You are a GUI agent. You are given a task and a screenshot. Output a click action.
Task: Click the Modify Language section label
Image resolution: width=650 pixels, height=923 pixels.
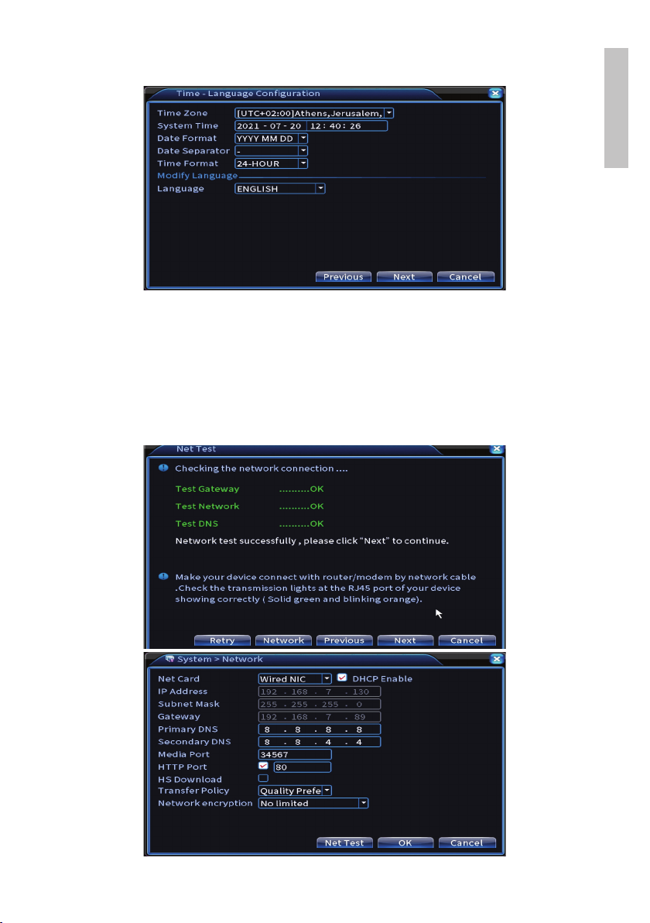point(197,176)
